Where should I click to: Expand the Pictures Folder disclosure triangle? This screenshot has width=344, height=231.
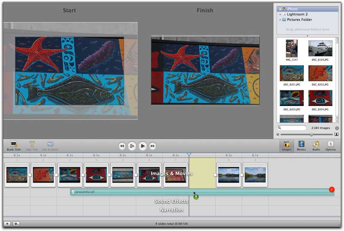tap(280, 19)
